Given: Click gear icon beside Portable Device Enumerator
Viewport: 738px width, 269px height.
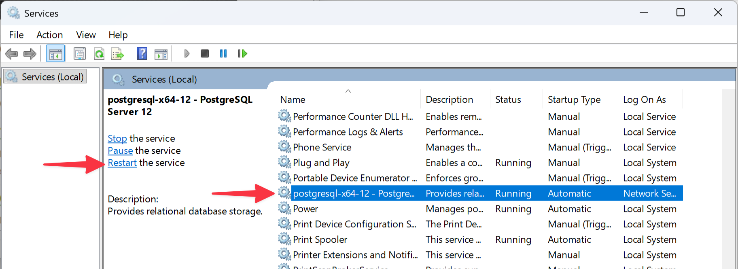Looking at the screenshot, I should [285, 178].
